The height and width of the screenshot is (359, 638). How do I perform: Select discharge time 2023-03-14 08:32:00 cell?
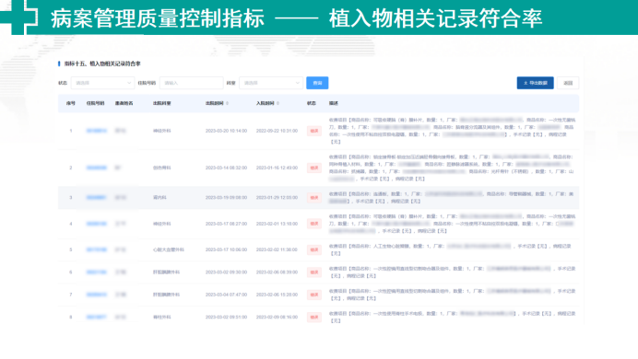(x=226, y=168)
